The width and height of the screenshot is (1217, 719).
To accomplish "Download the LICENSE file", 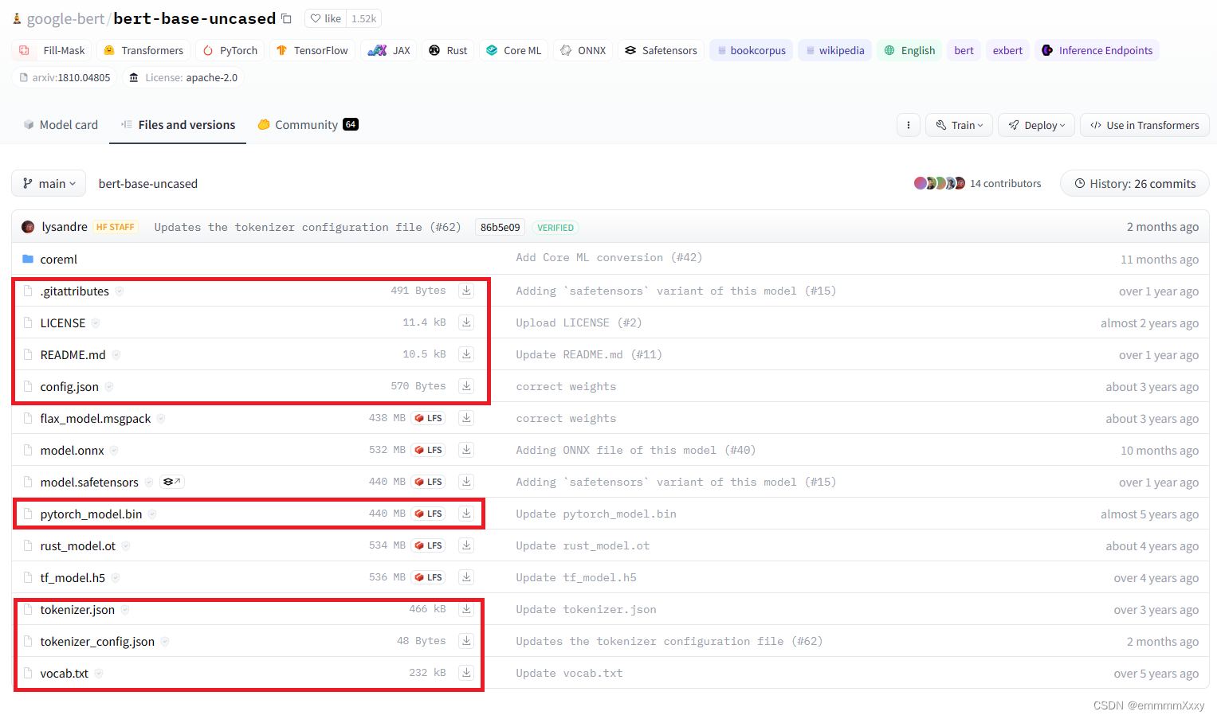I will 466,322.
